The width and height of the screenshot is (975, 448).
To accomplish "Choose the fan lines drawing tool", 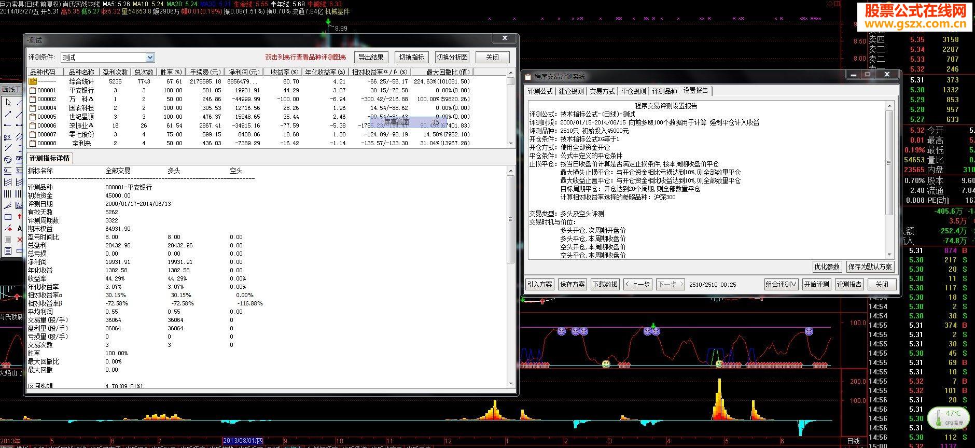I will pyautogui.click(x=8, y=205).
